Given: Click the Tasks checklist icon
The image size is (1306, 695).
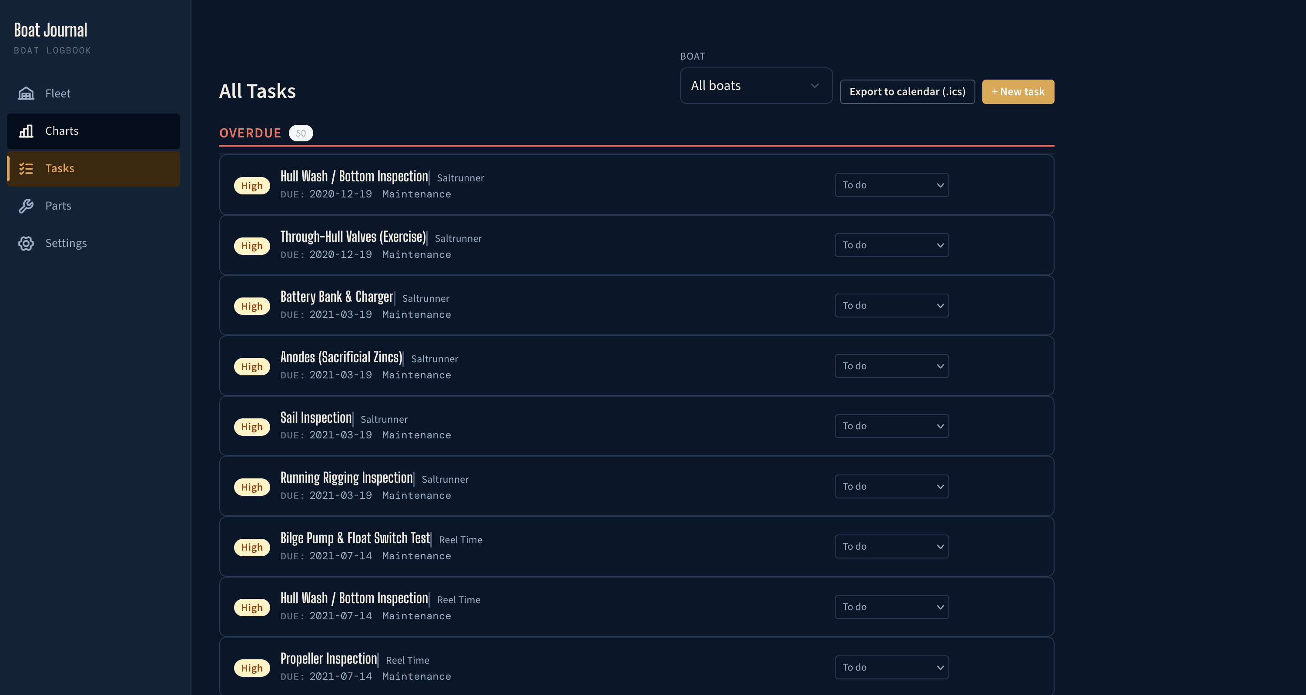Looking at the screenshot, I should [x=26, y=168].
